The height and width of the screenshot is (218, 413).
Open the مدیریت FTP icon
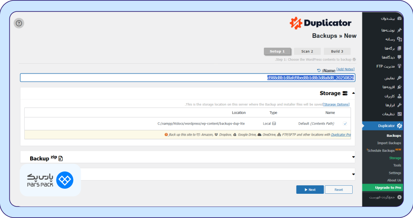pos(399,66)
